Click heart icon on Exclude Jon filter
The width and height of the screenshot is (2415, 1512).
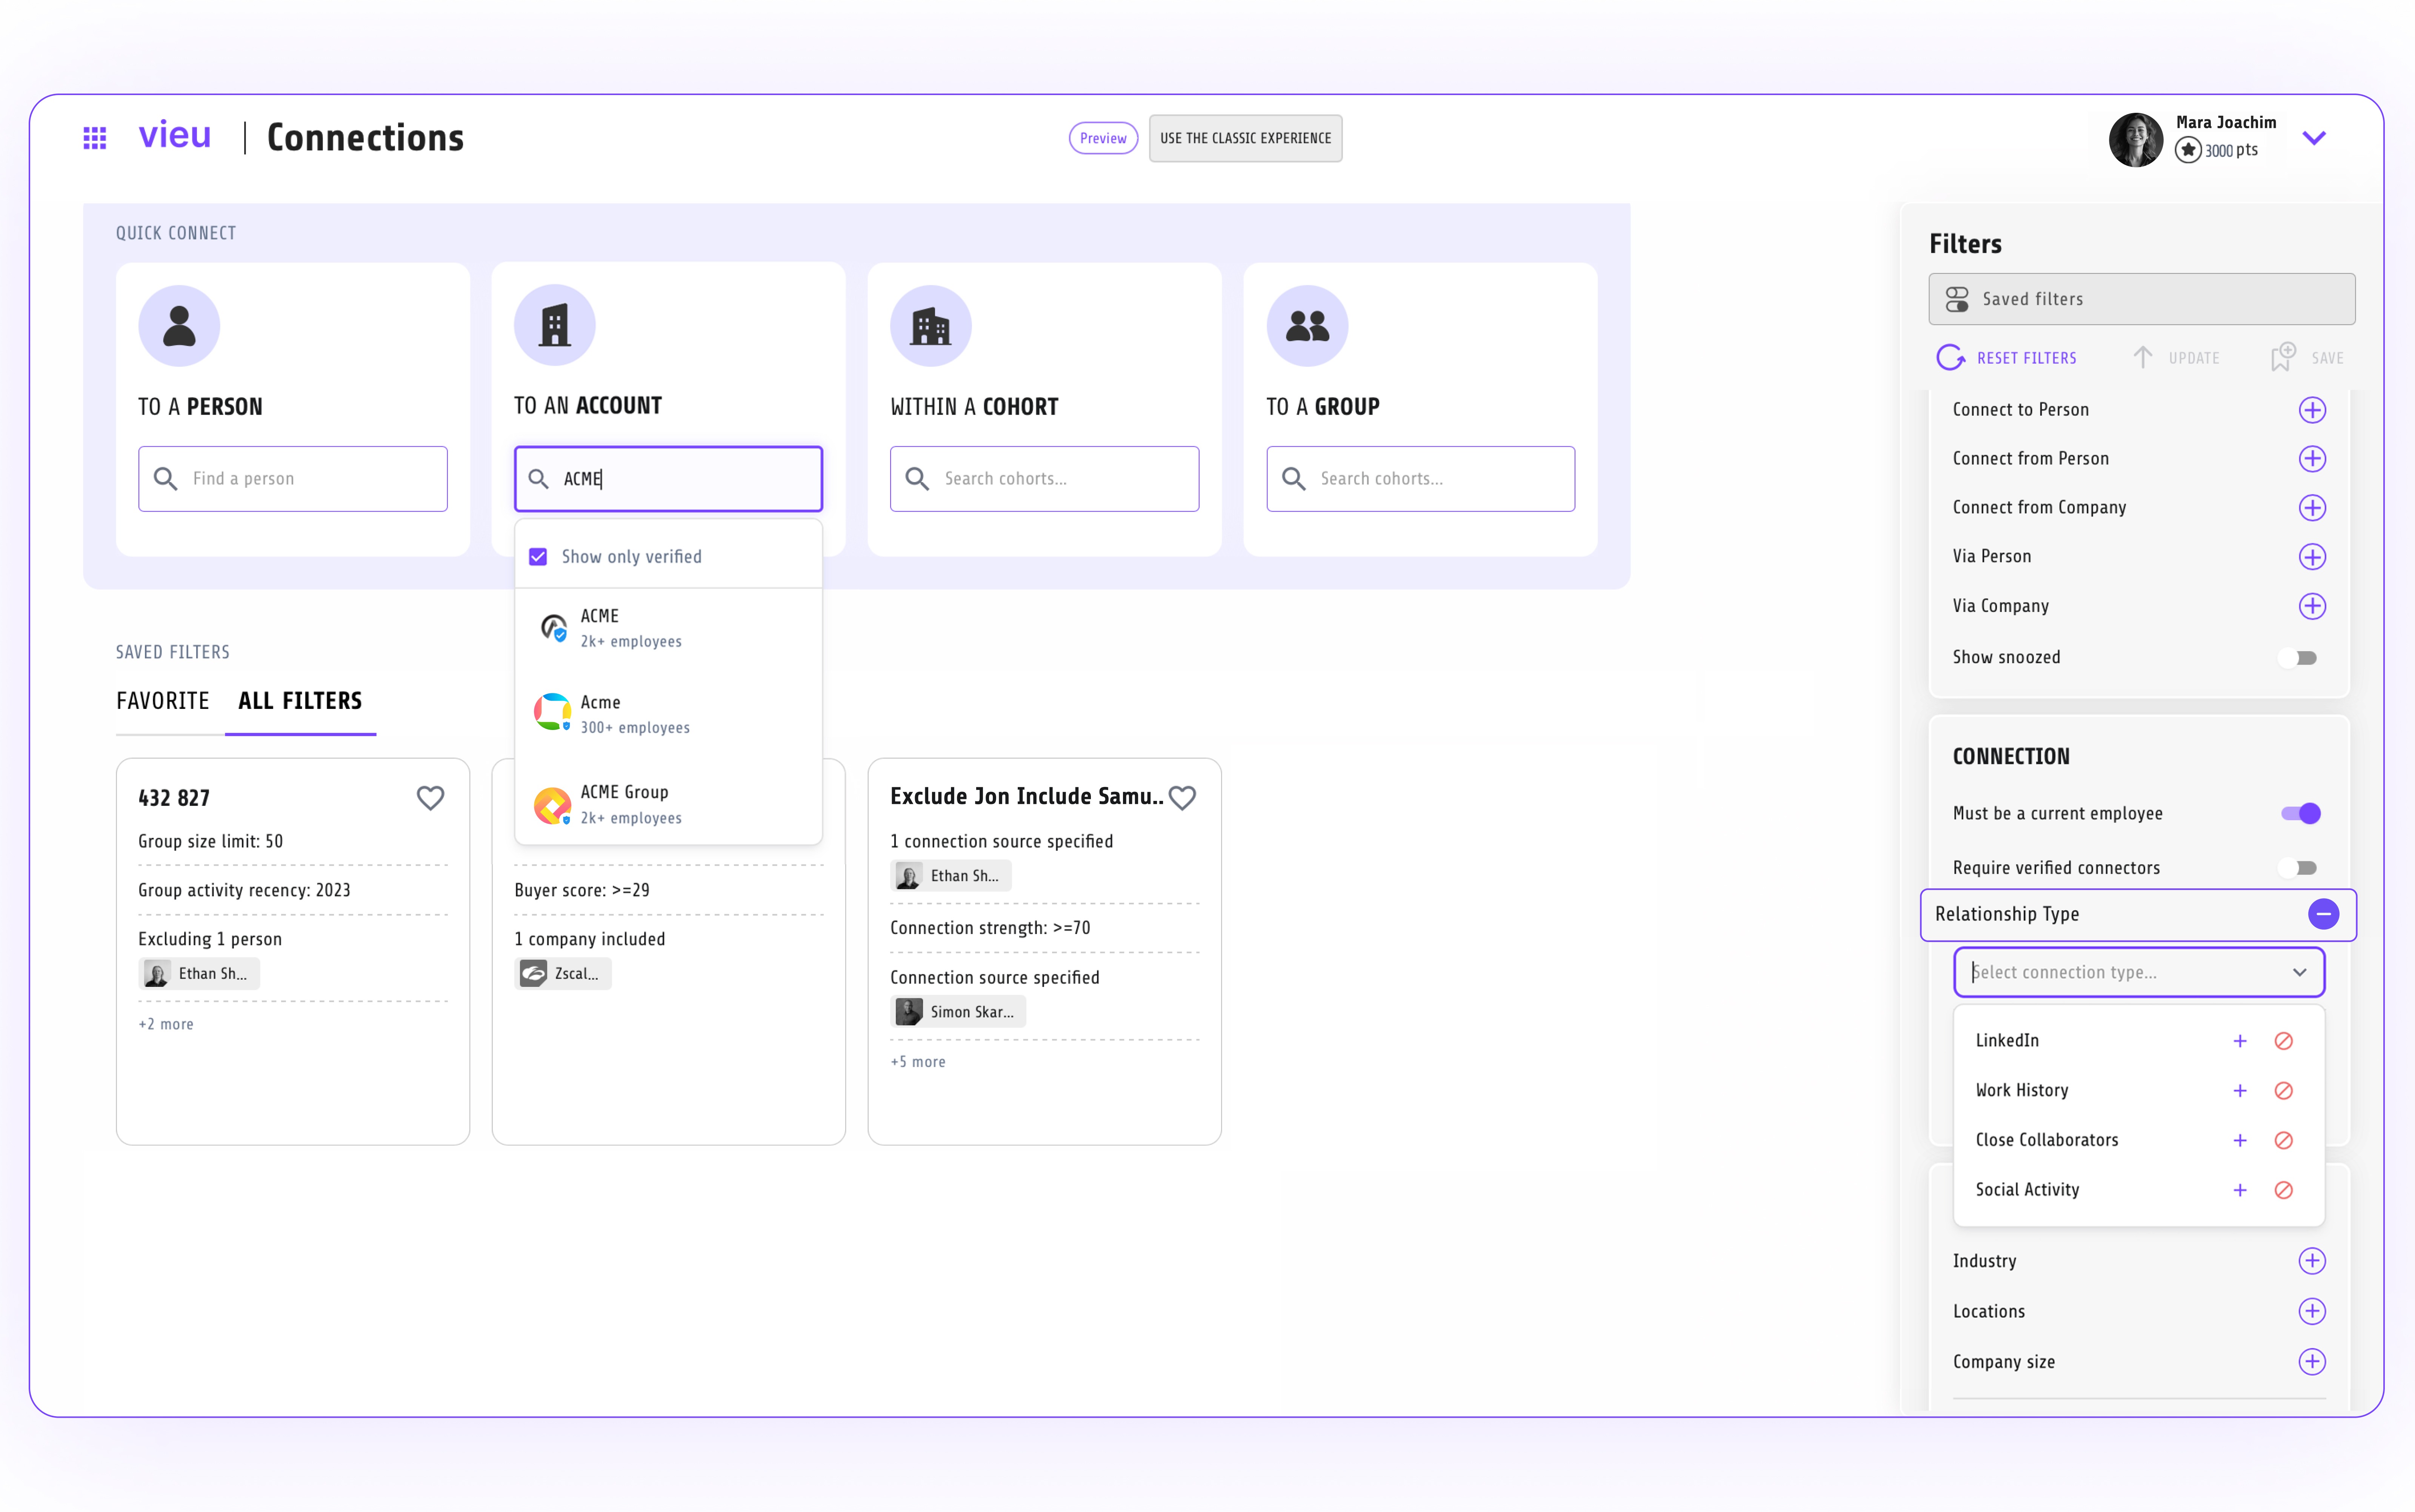coord(1182,798)
